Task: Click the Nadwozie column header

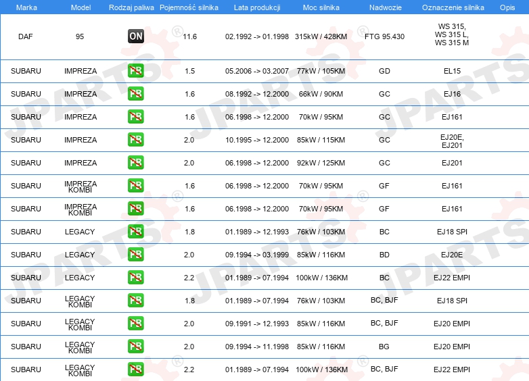Action: pos(386,7)
